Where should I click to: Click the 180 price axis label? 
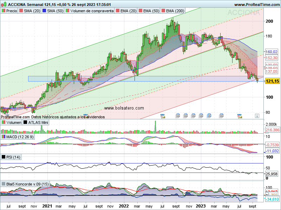click(269, 36)
